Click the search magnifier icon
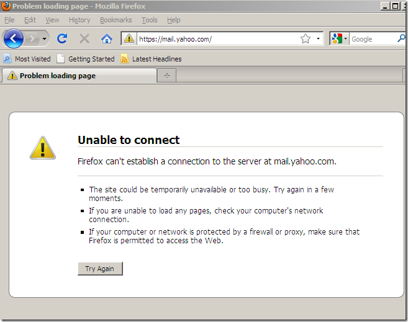Screen dimensions: 408x322 401,38
